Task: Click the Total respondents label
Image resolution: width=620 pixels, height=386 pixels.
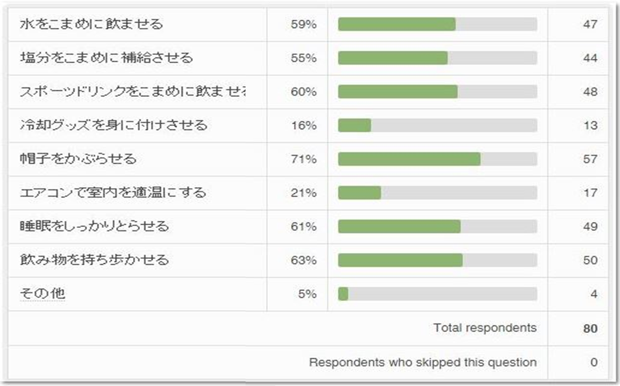Action: pos(485,328)
